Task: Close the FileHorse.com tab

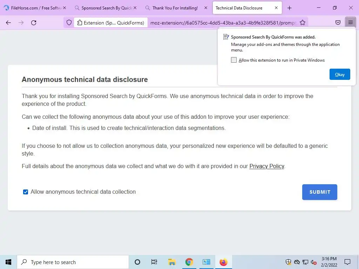Action: [x=65, y=8]
